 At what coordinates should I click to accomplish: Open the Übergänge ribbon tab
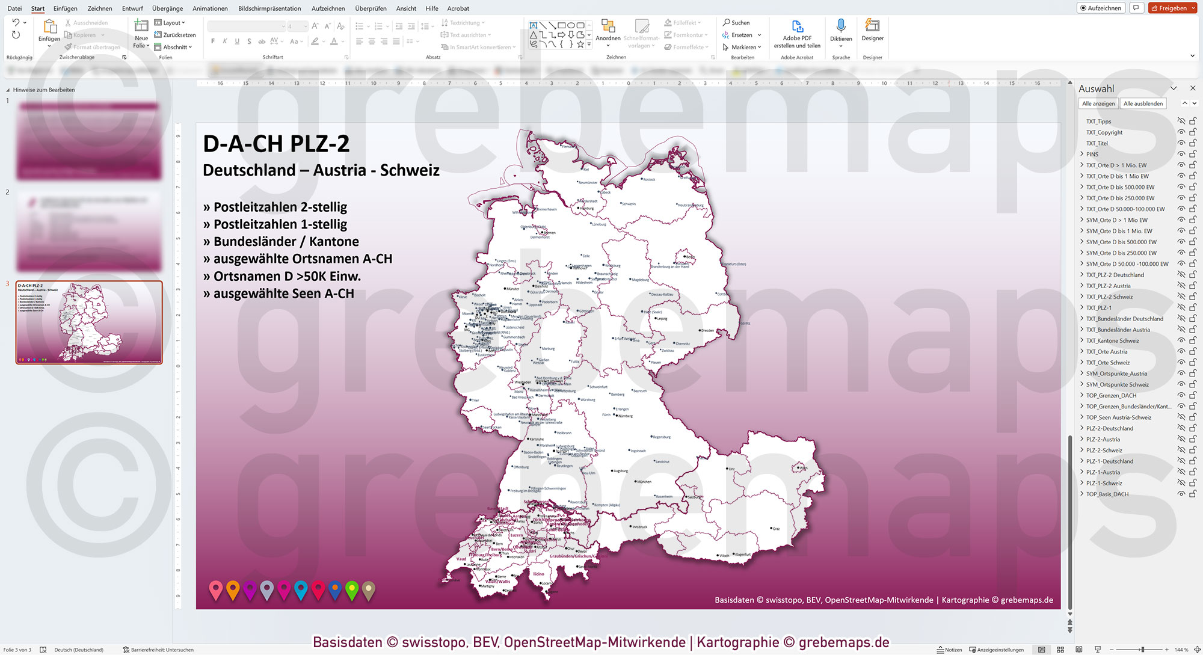[167, 8]
